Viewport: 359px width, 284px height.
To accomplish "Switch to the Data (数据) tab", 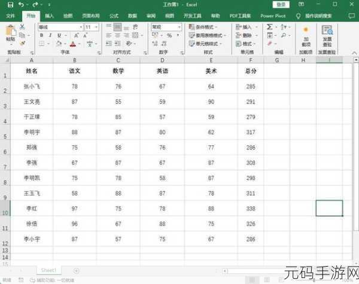I will pyautogui.click(x=132, y=16).
